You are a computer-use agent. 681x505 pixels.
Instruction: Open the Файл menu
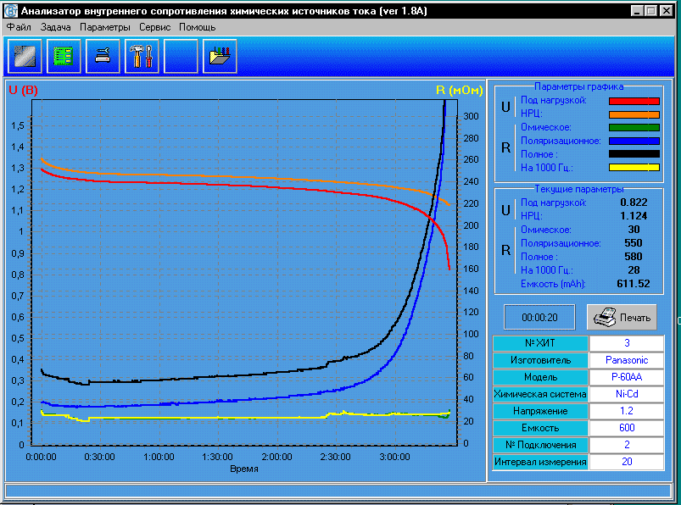click(x=19, y=27)
